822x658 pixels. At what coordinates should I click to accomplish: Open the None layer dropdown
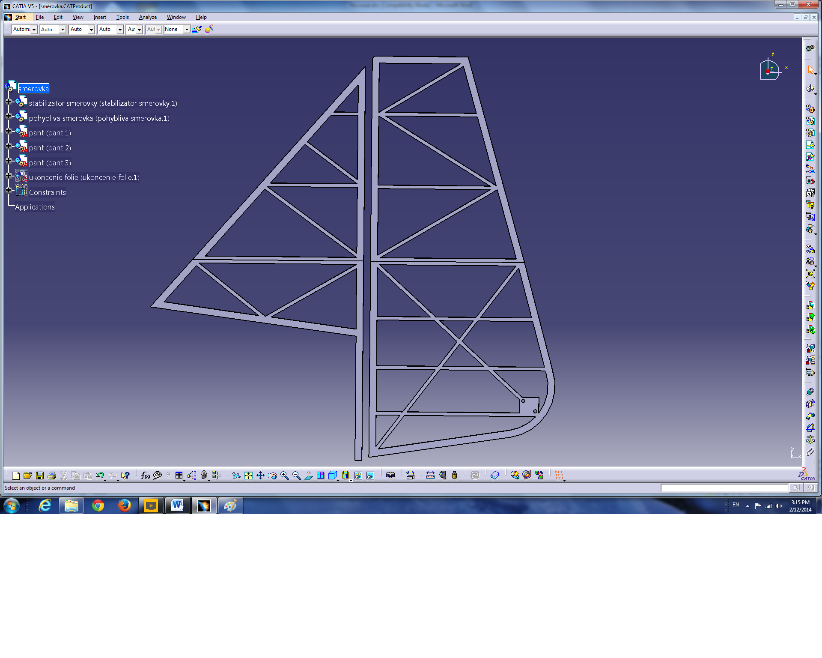click(x=187, y=29)
